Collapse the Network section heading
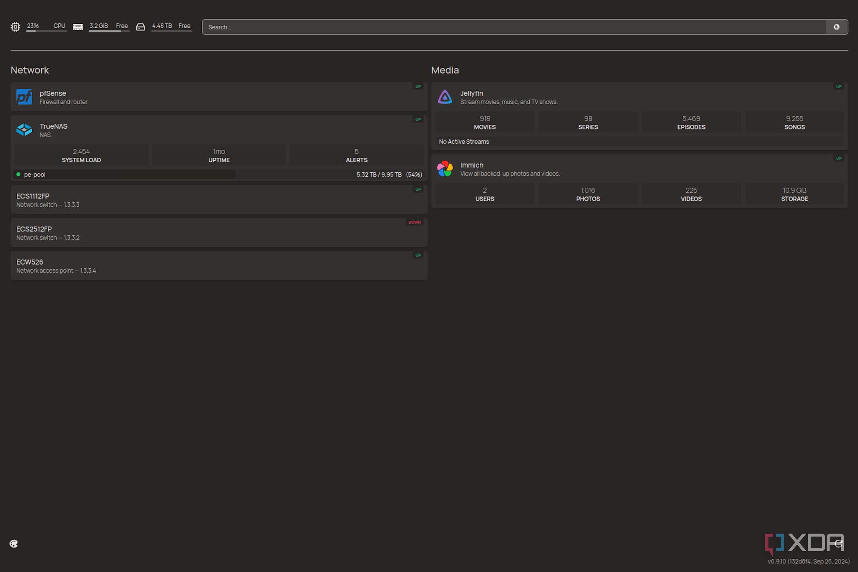This screenshot has height=572, width=858. coord(30,70)
